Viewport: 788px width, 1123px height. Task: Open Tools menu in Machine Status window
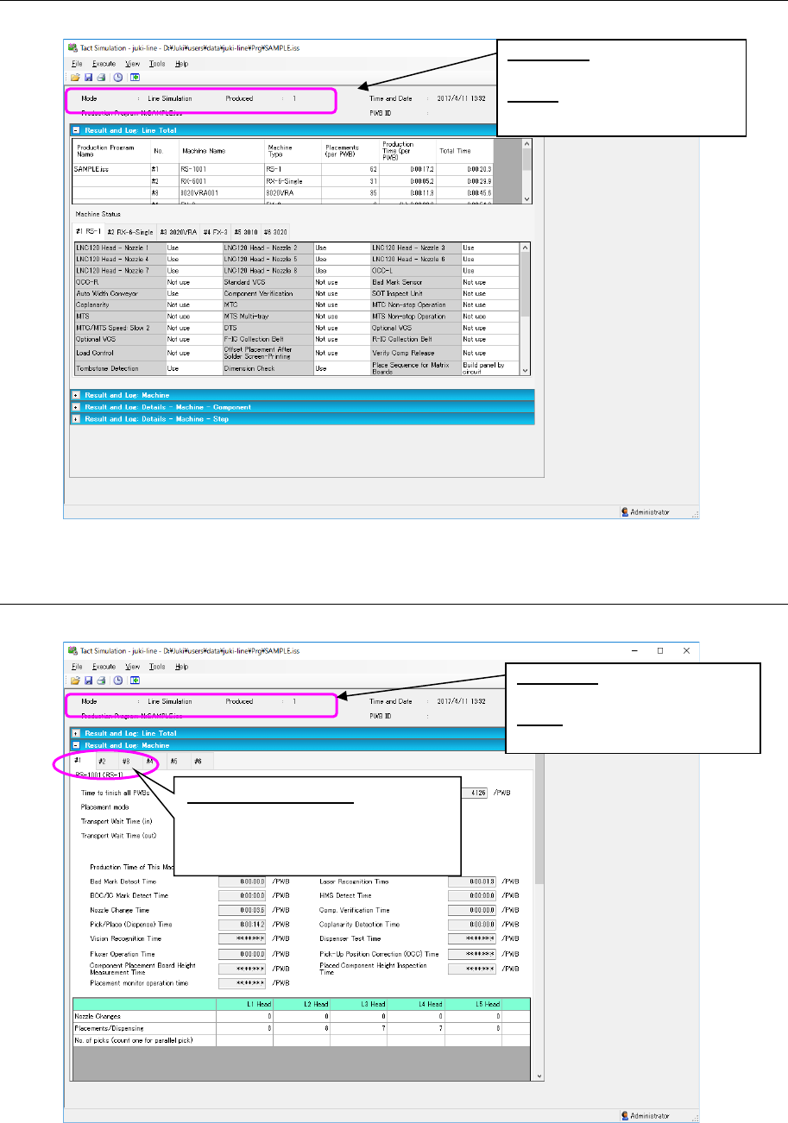point(157,63)
